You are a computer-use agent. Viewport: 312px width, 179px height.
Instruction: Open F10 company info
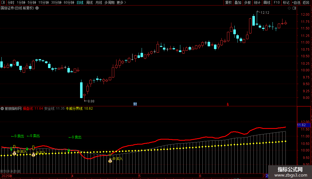pos(277,2)
